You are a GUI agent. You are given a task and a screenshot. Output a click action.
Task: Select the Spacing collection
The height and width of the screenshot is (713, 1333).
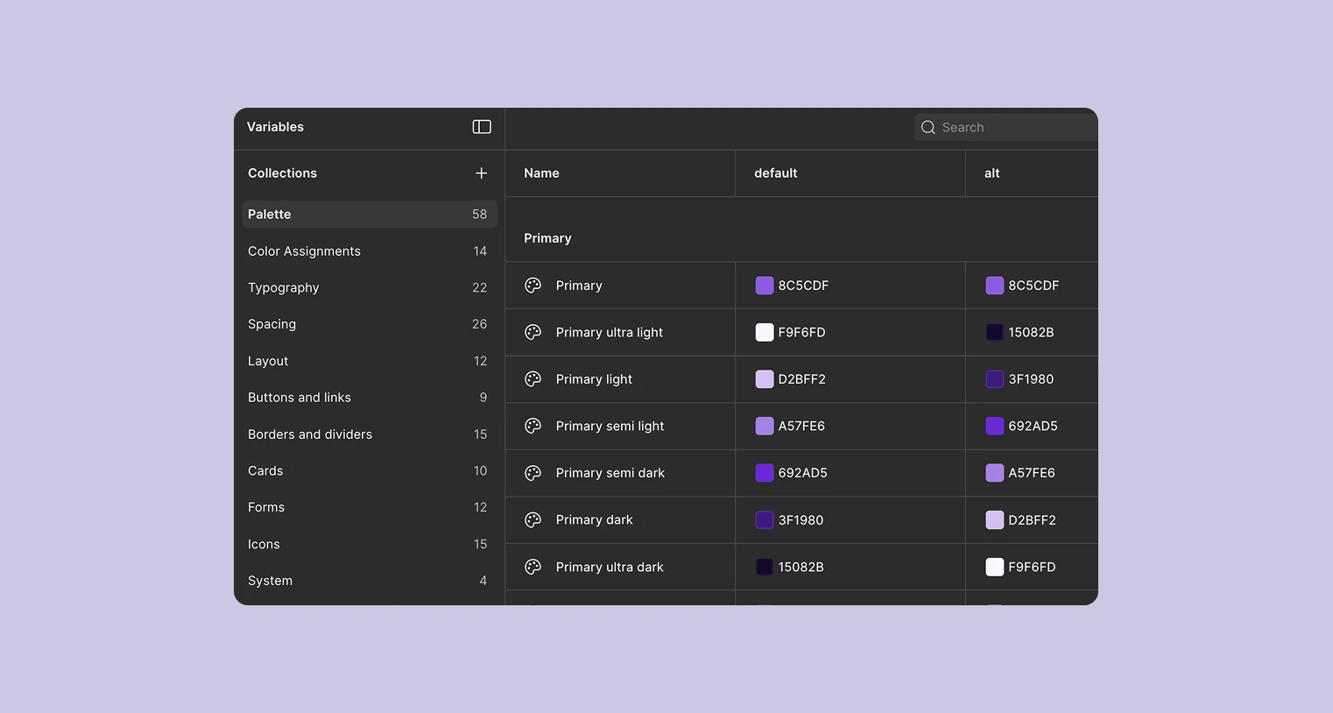point(272,324)
